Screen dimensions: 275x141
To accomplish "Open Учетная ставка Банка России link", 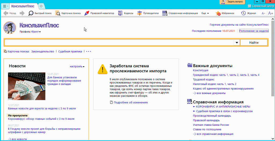I will point(211,125).
